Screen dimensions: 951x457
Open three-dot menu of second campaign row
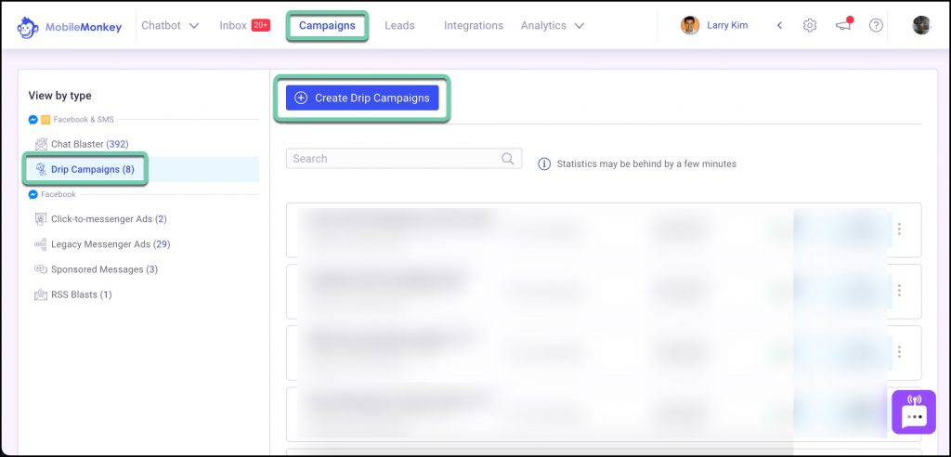click(899, 290)
